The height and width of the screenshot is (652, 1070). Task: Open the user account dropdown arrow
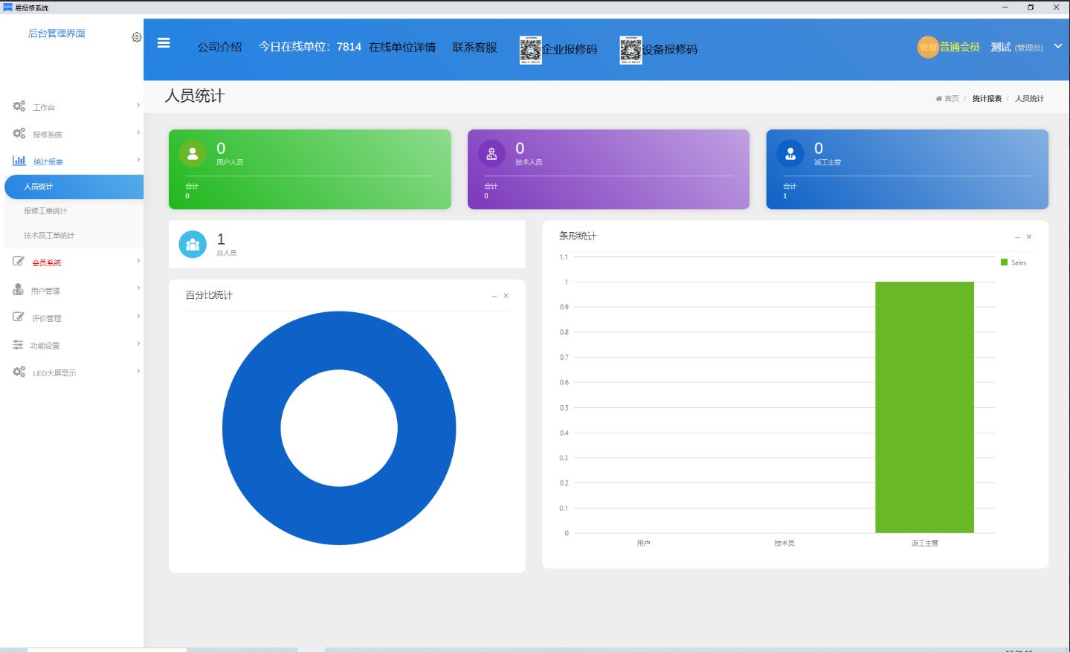pyautogui.click(x=1057, y=46)
